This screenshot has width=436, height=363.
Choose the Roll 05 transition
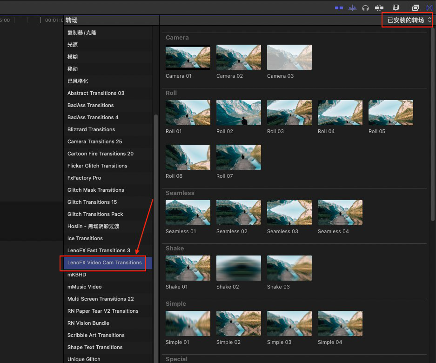(x=391, y=113)
